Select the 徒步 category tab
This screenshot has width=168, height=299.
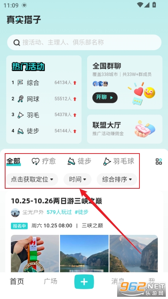pyautogui.click(x=79, y=161)
